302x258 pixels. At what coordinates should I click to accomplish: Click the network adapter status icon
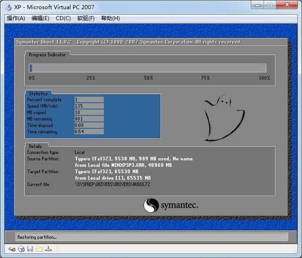click(48, 249)
